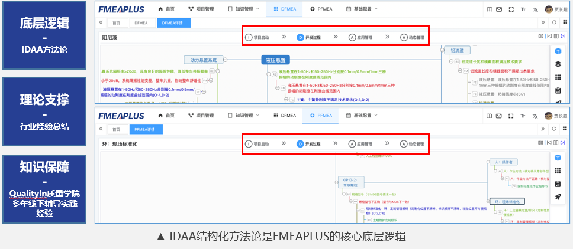Open the 基础配置 dropdown in top window
This screenshot has width=573, height=249.
tap(366, 9)
